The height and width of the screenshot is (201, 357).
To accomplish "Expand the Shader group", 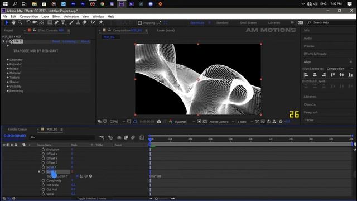I will pos(8,82).
